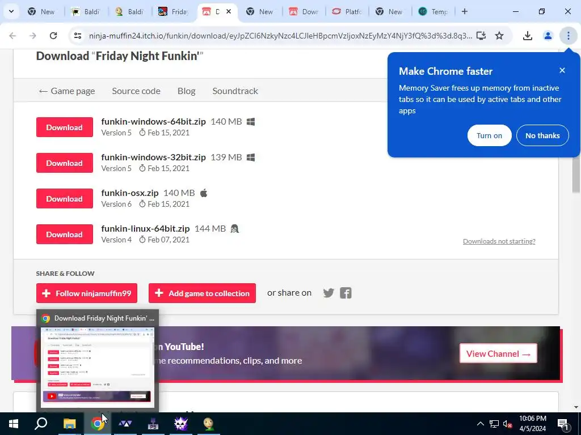
Task: Click Windows icon beside 64bit zip
Action: click(251, 122)
